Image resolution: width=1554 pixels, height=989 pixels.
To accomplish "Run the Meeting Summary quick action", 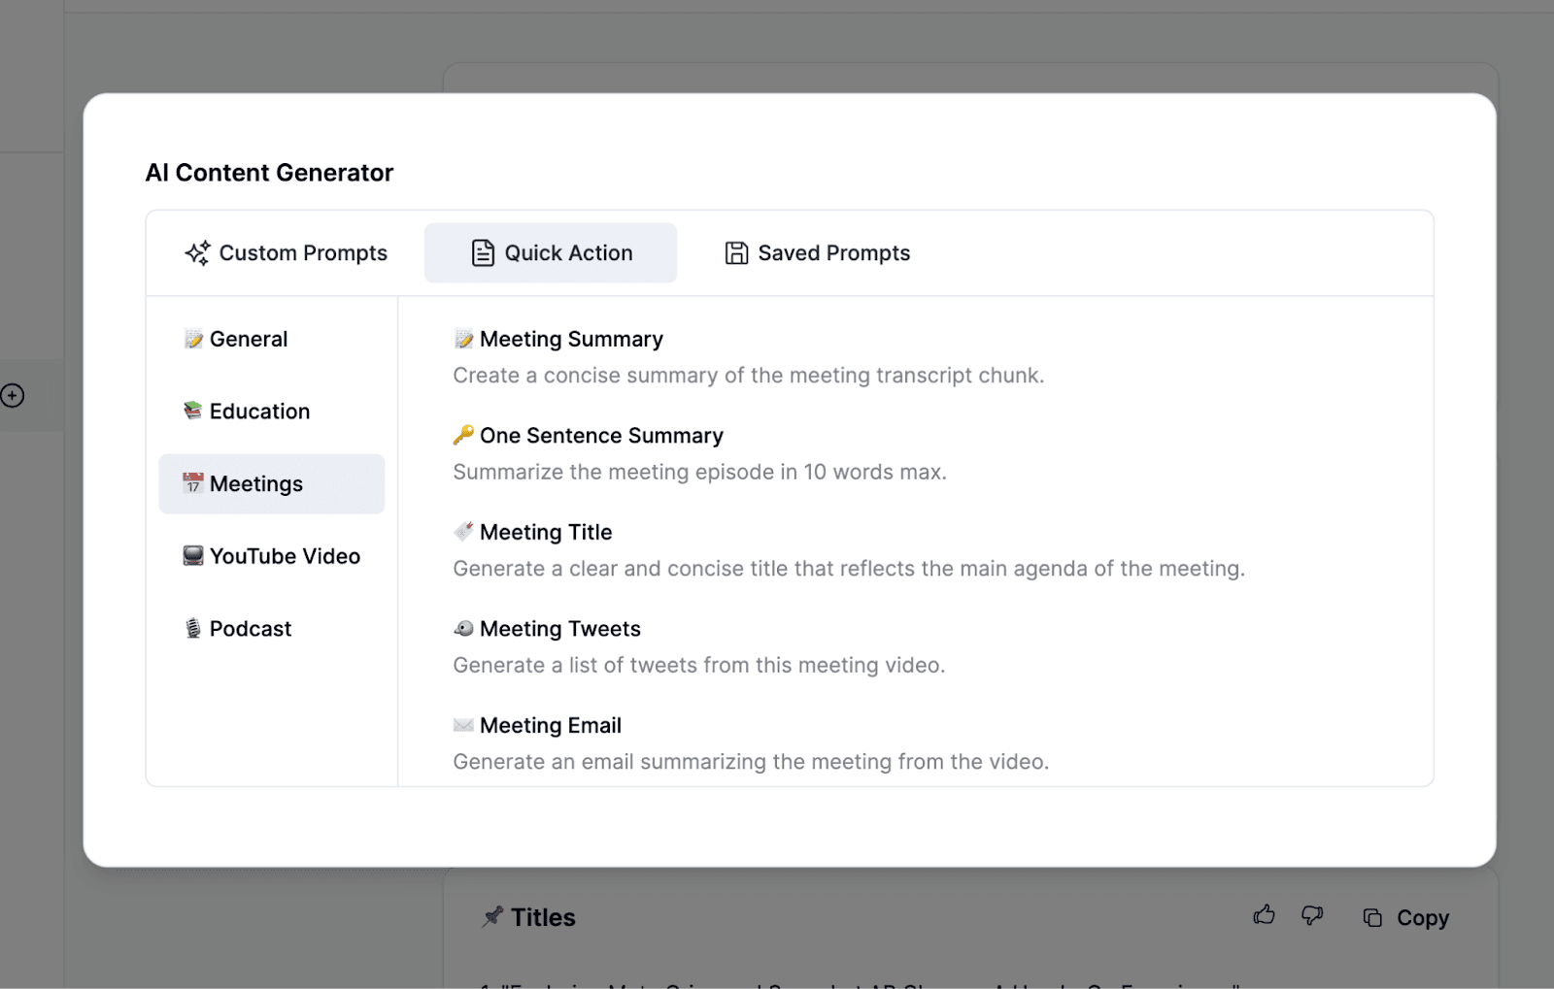I will click(x=571, y=339).
